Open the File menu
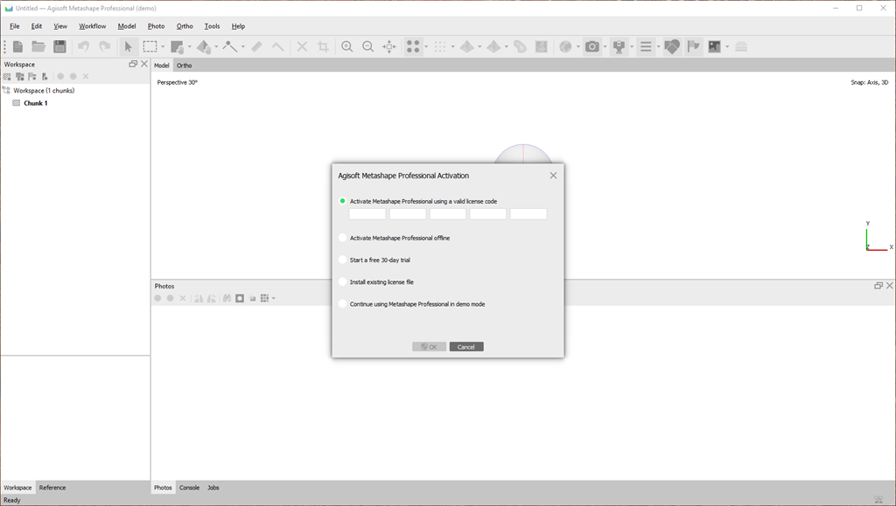The width and height of the screenshot is (896, 506). [15, 26]
